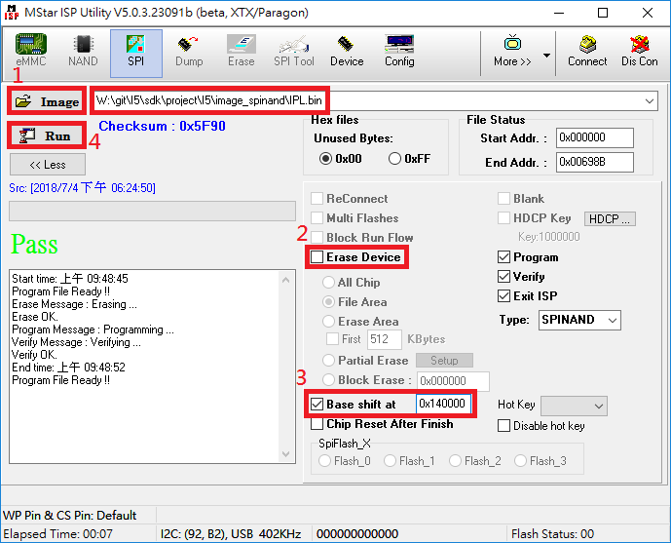Select the 0xFF unused bytes option
The width and height of the screenshot is (671, 543).
(395, 159)
